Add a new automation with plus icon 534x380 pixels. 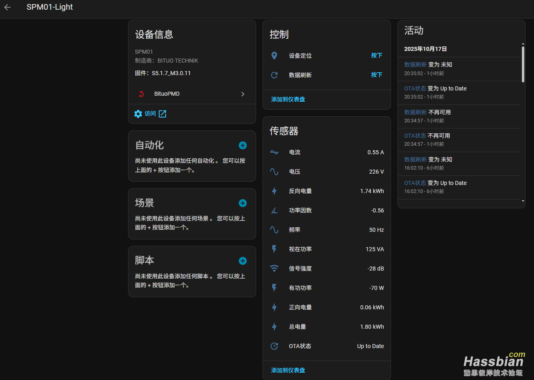coord(243,145)
